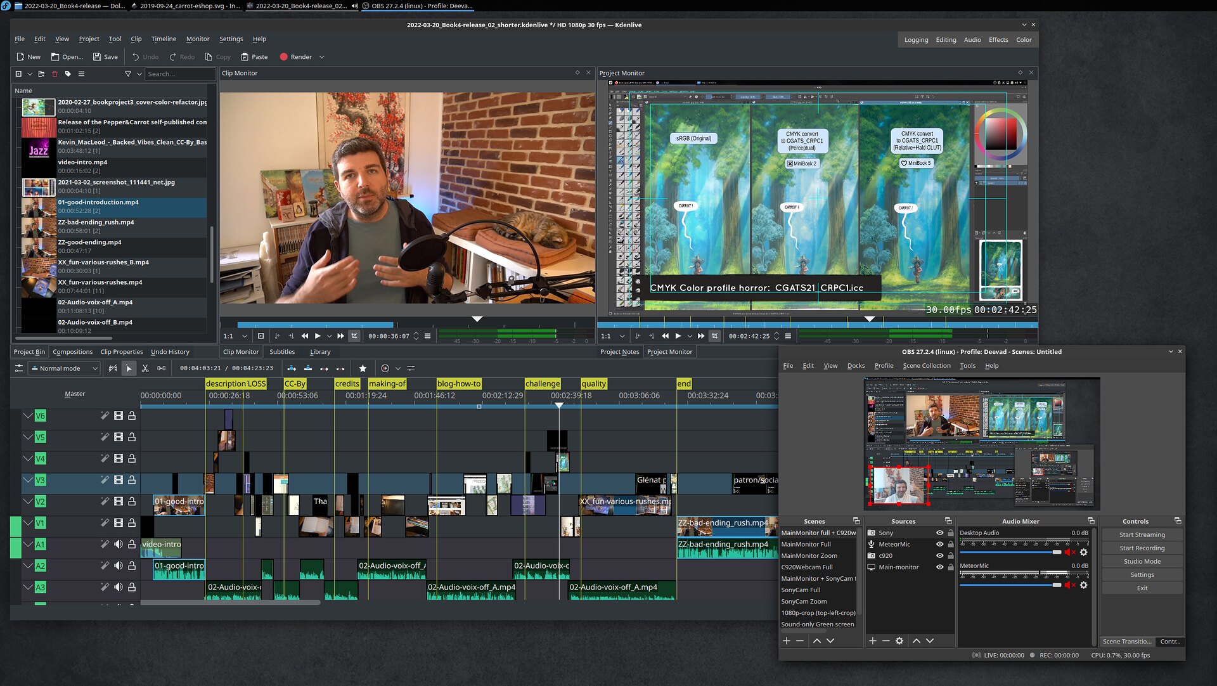This screenshot has height=686, width=1217.
Task: Hide the Sony source with eye icon
Action: click(x=940, y=533)
